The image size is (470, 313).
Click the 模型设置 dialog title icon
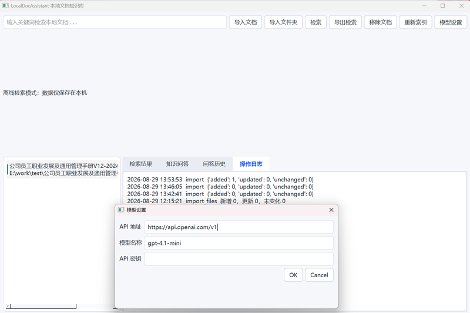121,210
